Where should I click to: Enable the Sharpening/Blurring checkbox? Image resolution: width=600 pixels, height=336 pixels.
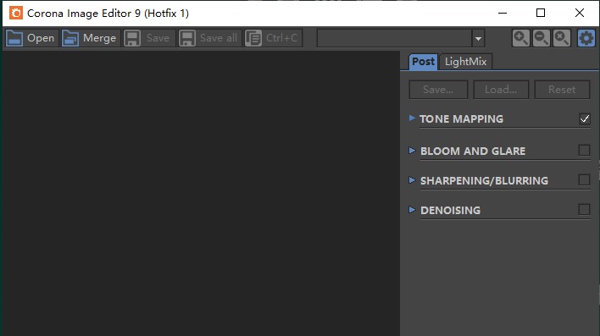point(584,179)
